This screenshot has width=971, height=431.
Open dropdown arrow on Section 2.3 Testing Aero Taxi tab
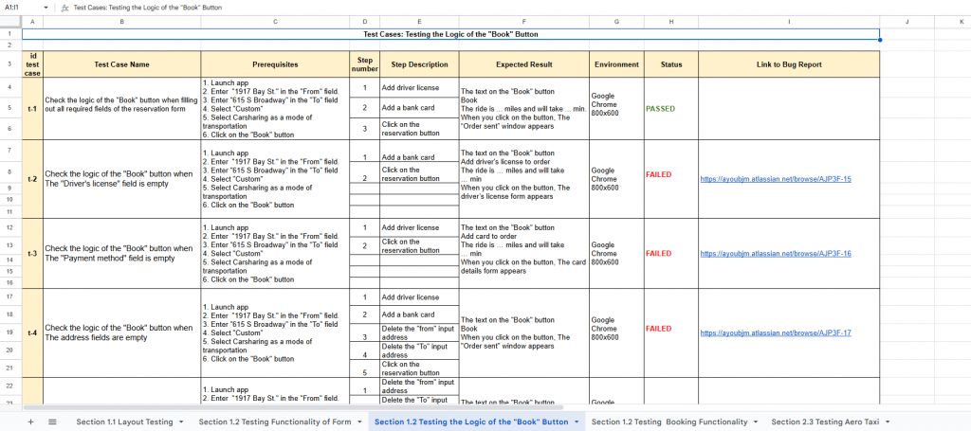(x=888, y=422)
